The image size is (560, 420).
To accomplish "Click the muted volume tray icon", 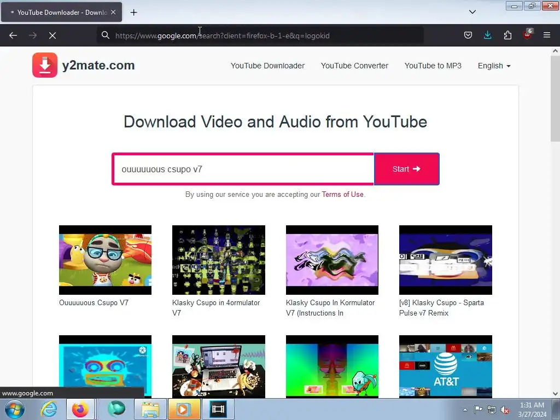I will (x=505, y=410).
